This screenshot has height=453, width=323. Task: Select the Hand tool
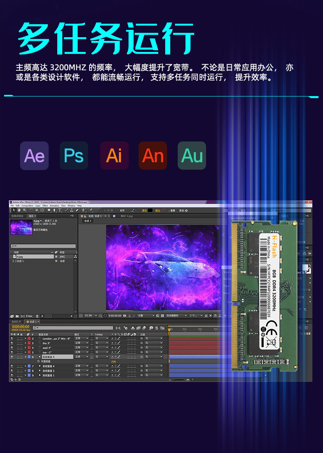pyautogui.click(x=19, y=210)
